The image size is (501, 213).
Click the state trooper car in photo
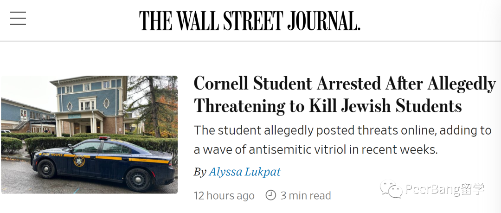(103, 164)
